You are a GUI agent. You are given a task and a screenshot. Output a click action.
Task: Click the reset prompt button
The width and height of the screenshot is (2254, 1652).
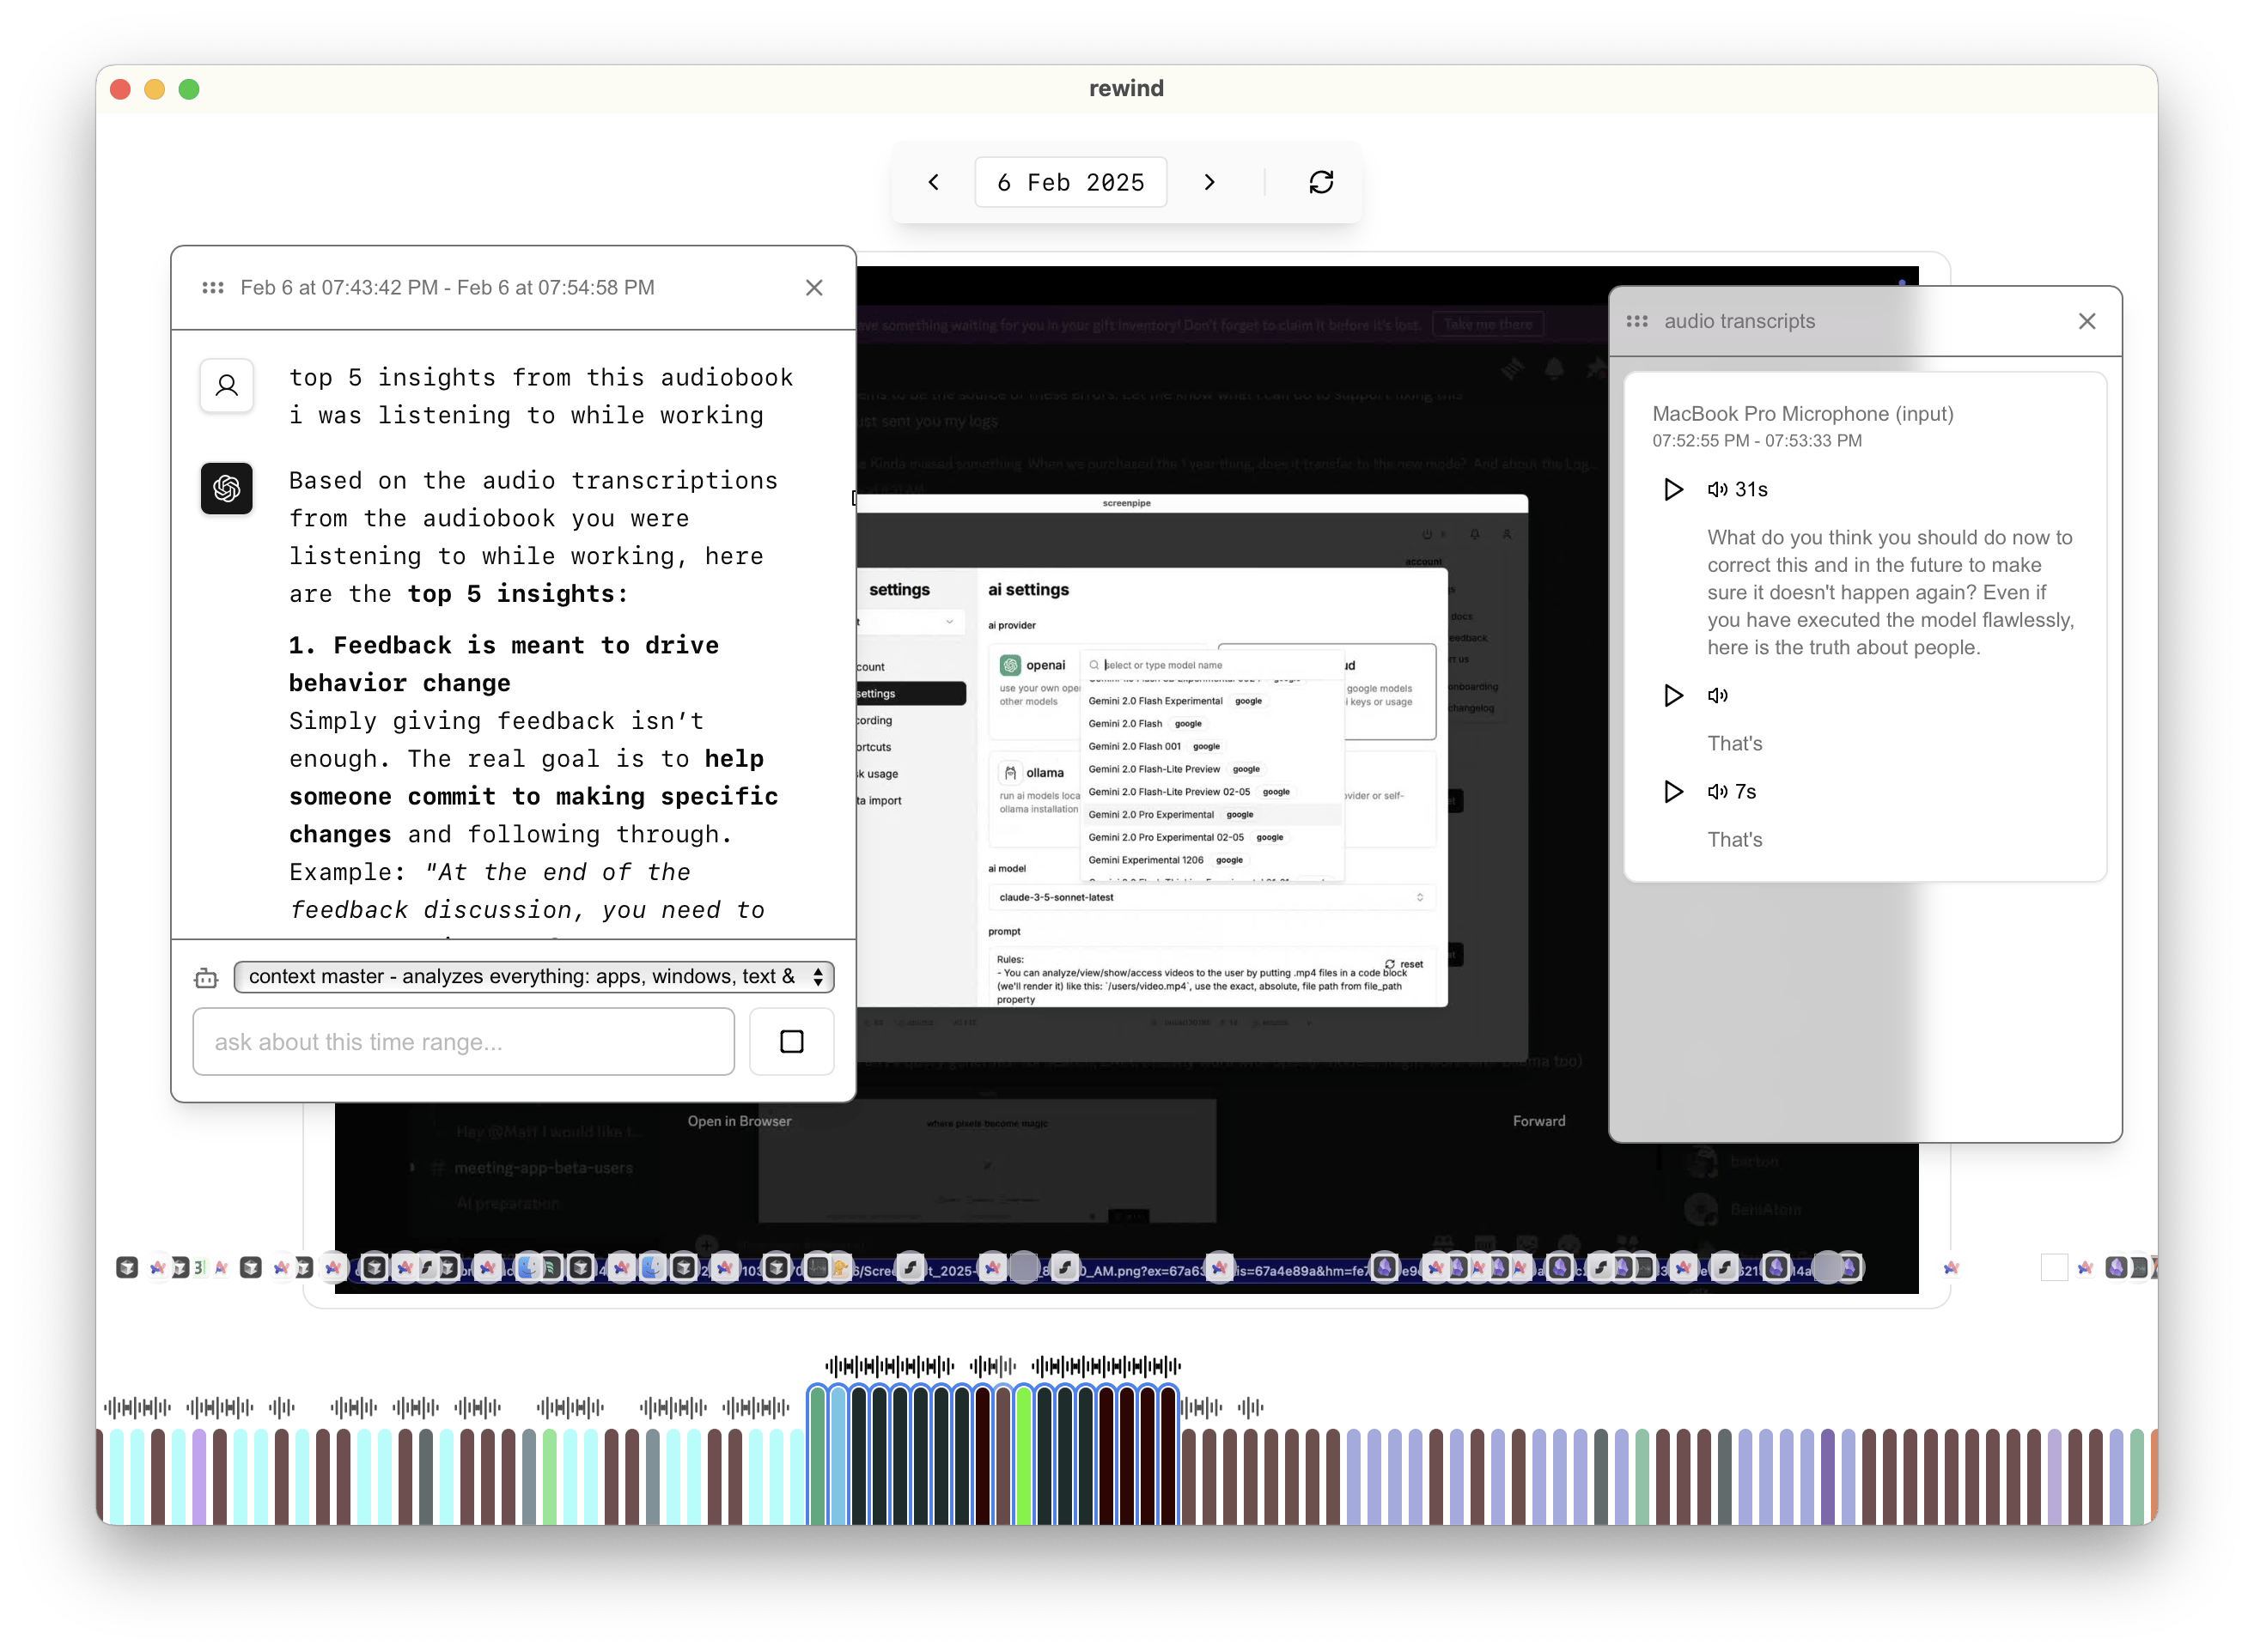(1404, 965)
